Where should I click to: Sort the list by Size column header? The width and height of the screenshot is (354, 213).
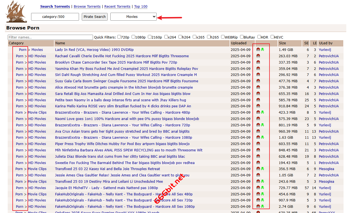coord(282,43)
